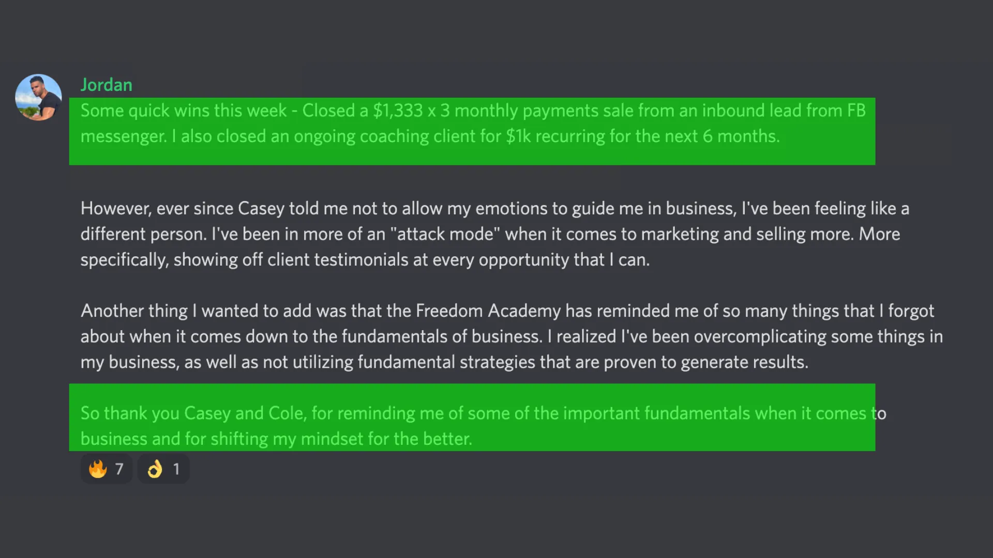
Task: Click the word "However" starting the second paragraph
Action: [x=116, y=209]
